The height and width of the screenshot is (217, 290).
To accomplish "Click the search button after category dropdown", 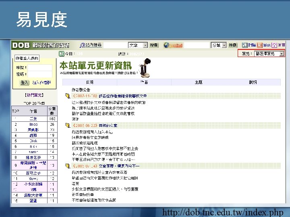I will [233, 45].
